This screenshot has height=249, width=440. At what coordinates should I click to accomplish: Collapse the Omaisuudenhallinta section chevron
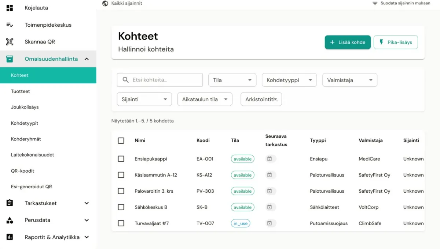point(87,59)
